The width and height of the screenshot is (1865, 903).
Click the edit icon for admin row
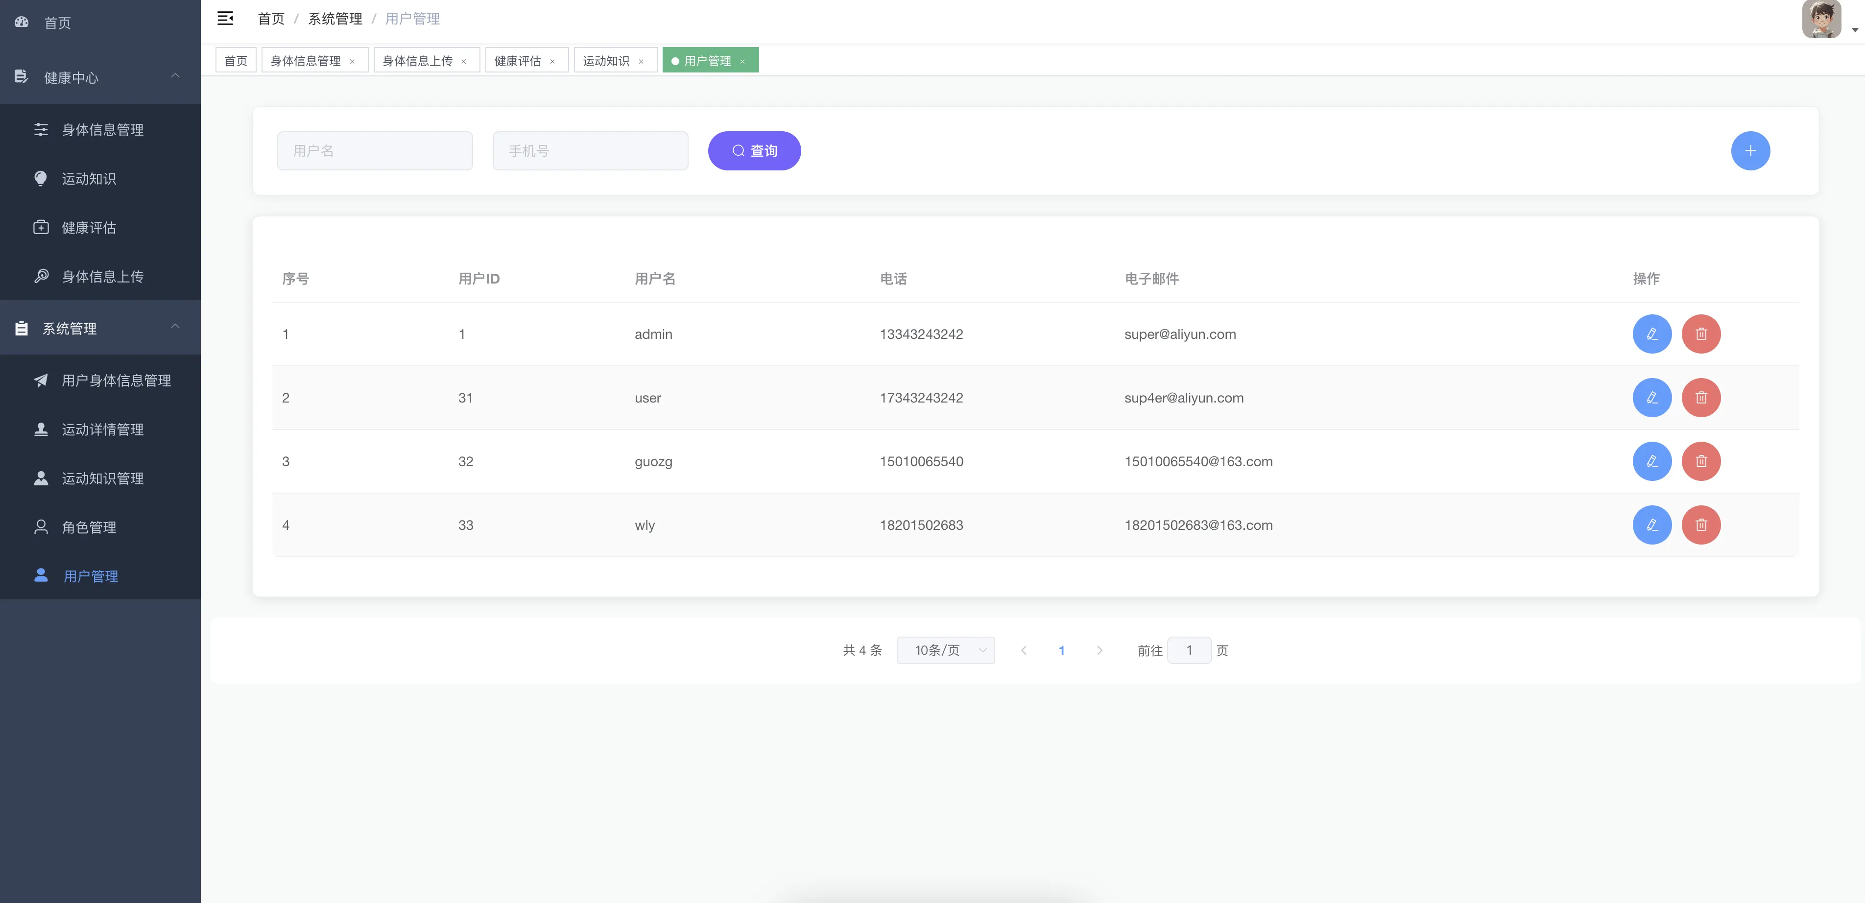click(1651, 334)
